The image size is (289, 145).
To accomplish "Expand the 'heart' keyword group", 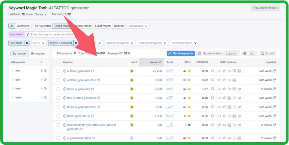I will [x=13, y=89].
